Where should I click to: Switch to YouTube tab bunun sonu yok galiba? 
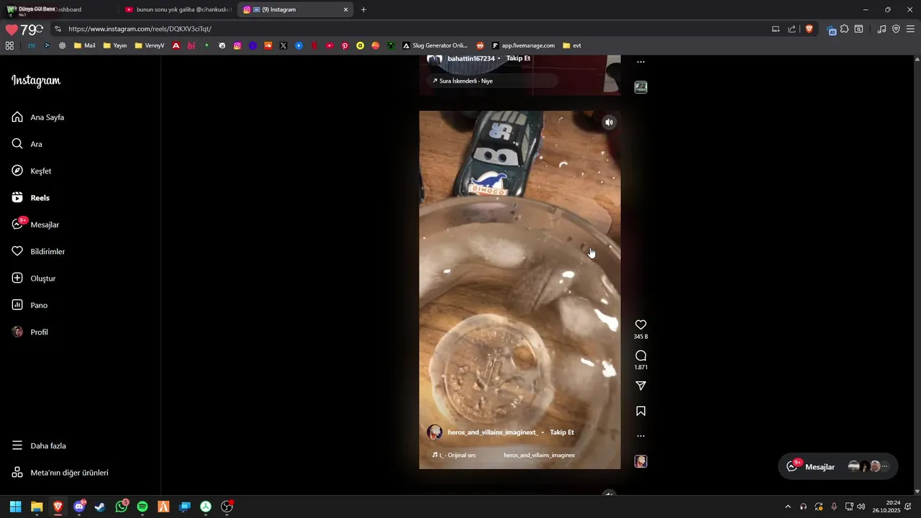178,9
